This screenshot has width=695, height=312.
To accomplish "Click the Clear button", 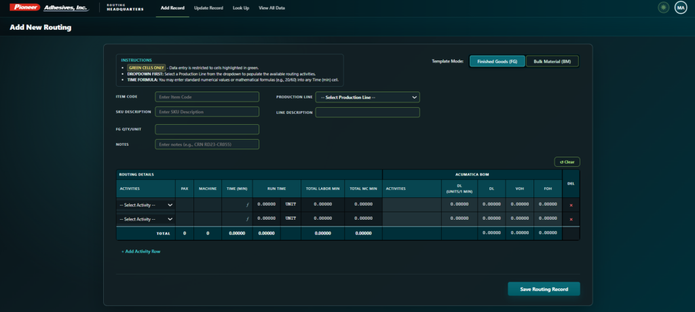I will (x=567, y=161).
